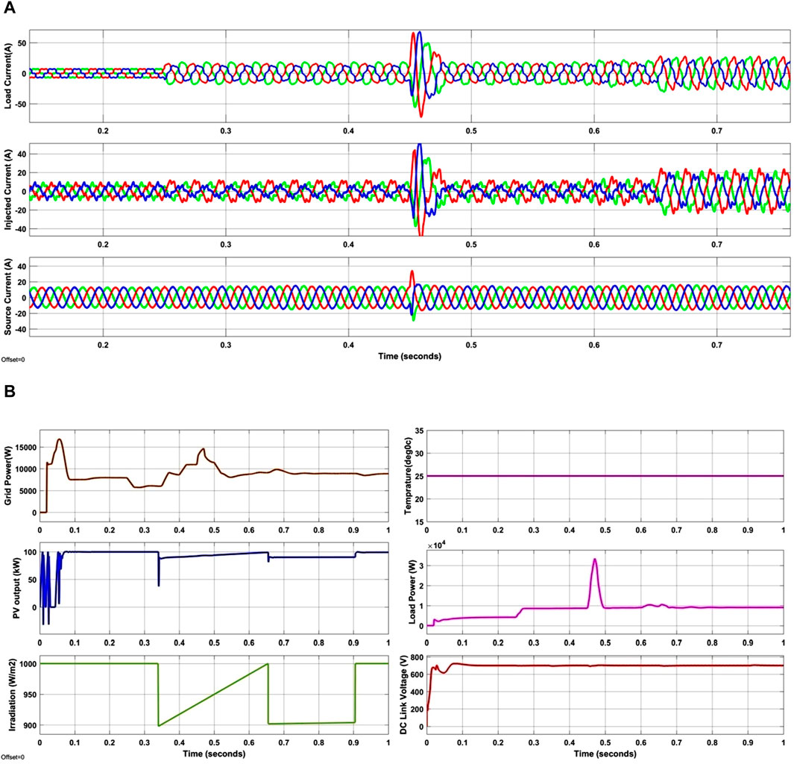
Task: Select the "PV output (kW)" axis label
Action: click(16, 589)
